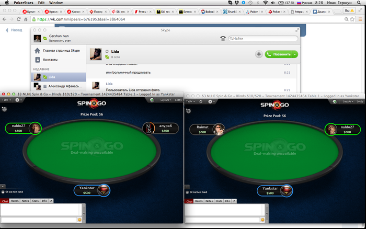
Task: Click Lobby button in left poker window
Action: click(178, 100)
